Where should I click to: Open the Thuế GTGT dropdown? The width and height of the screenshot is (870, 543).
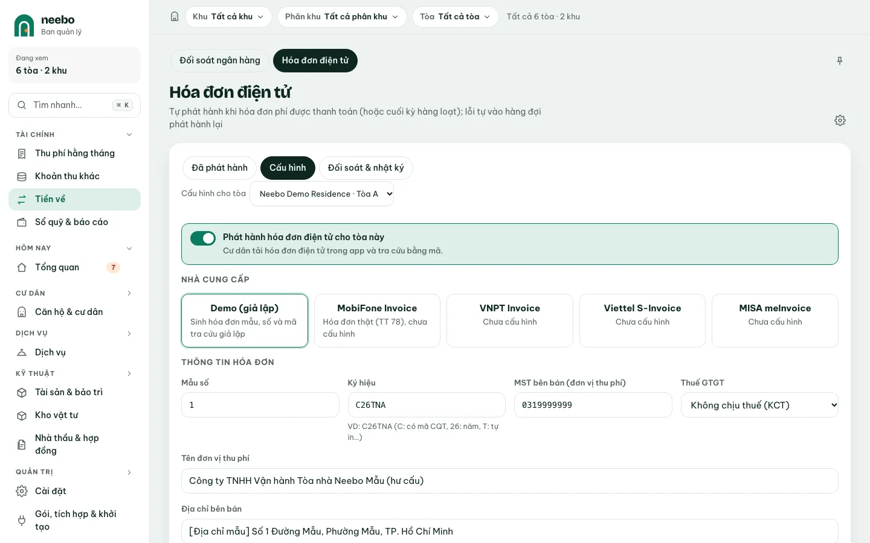(x=759, y=405)
